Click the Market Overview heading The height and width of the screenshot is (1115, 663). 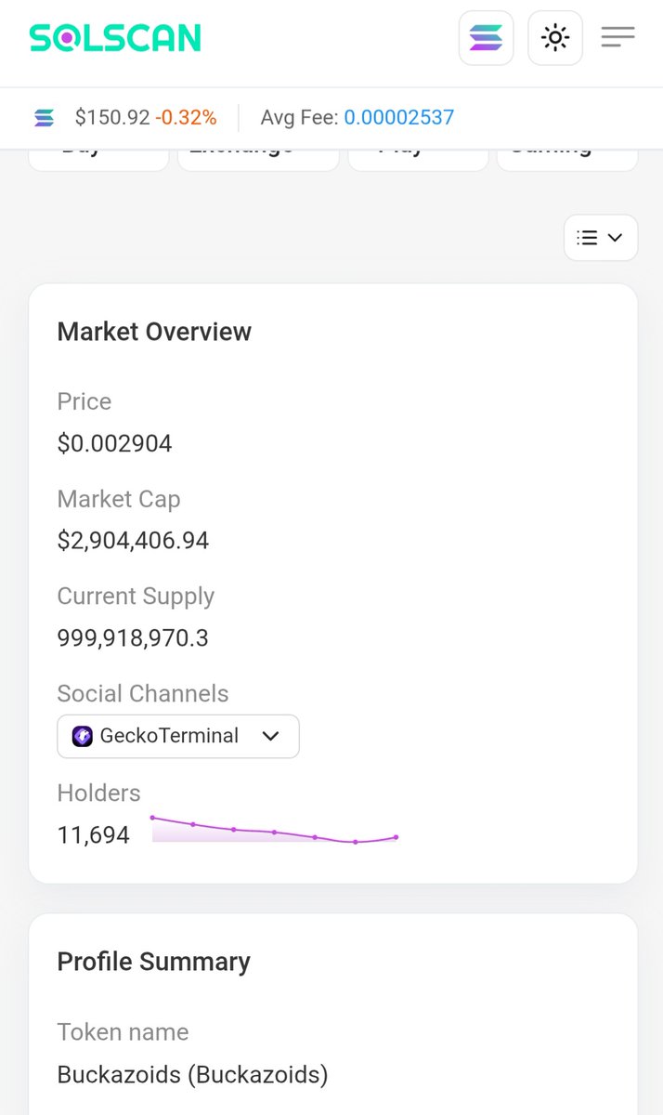click(x=154, y=332)
